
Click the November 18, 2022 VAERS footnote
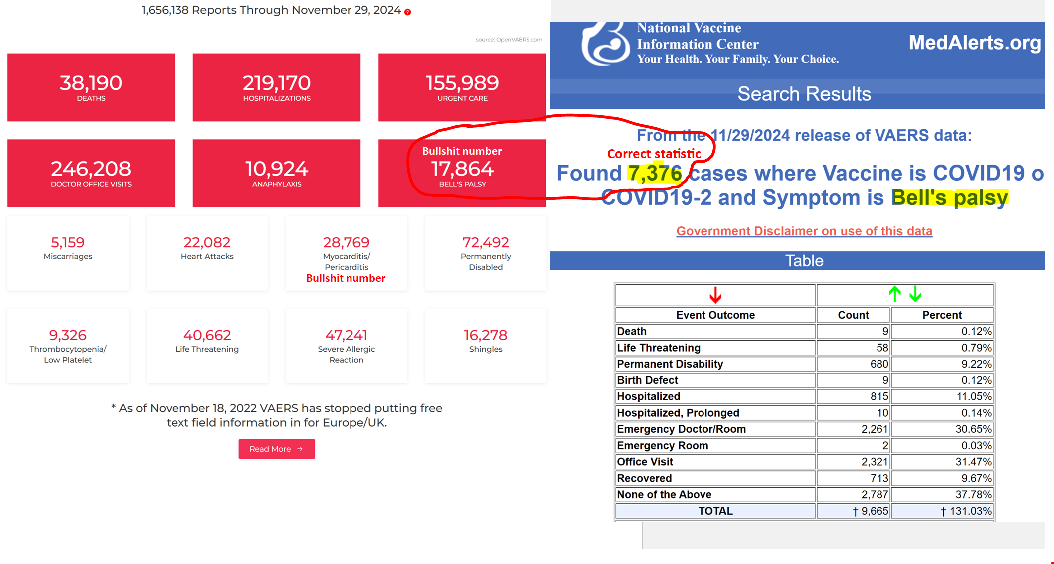pos(277,415)
